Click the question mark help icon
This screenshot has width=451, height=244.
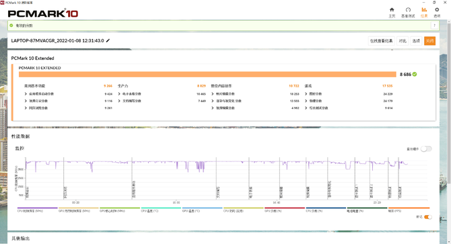(x=434, y=26)
